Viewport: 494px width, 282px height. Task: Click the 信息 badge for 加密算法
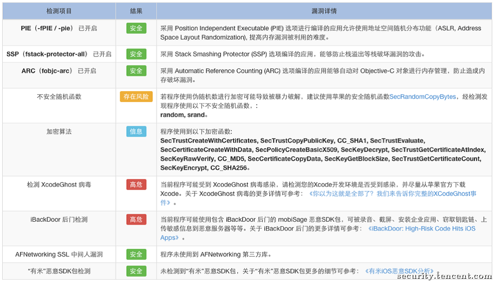(x=136, y=132)
